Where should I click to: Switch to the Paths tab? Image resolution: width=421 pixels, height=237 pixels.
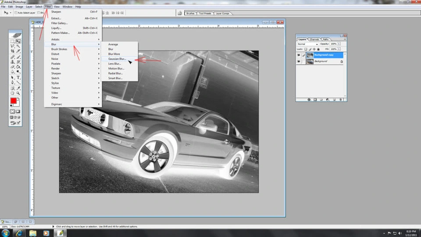(326, 39)
